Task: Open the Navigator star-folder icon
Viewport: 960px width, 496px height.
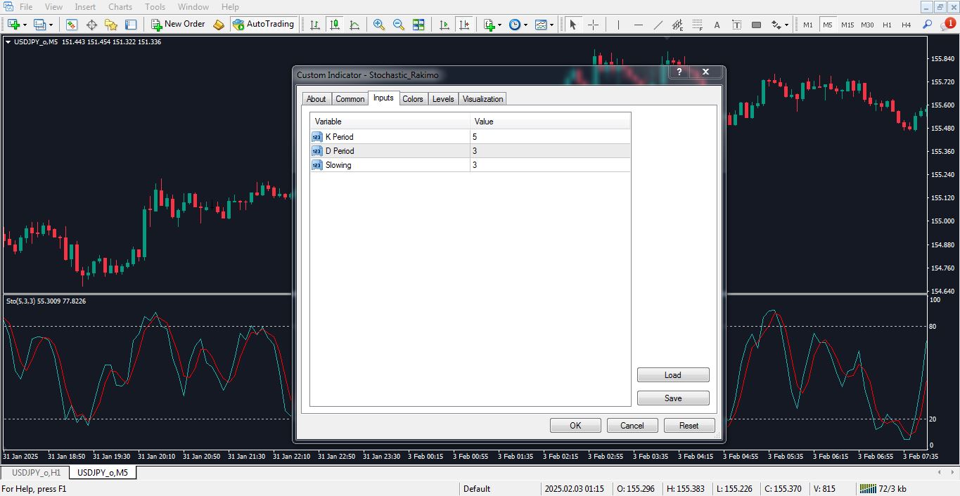Action: 111,25
